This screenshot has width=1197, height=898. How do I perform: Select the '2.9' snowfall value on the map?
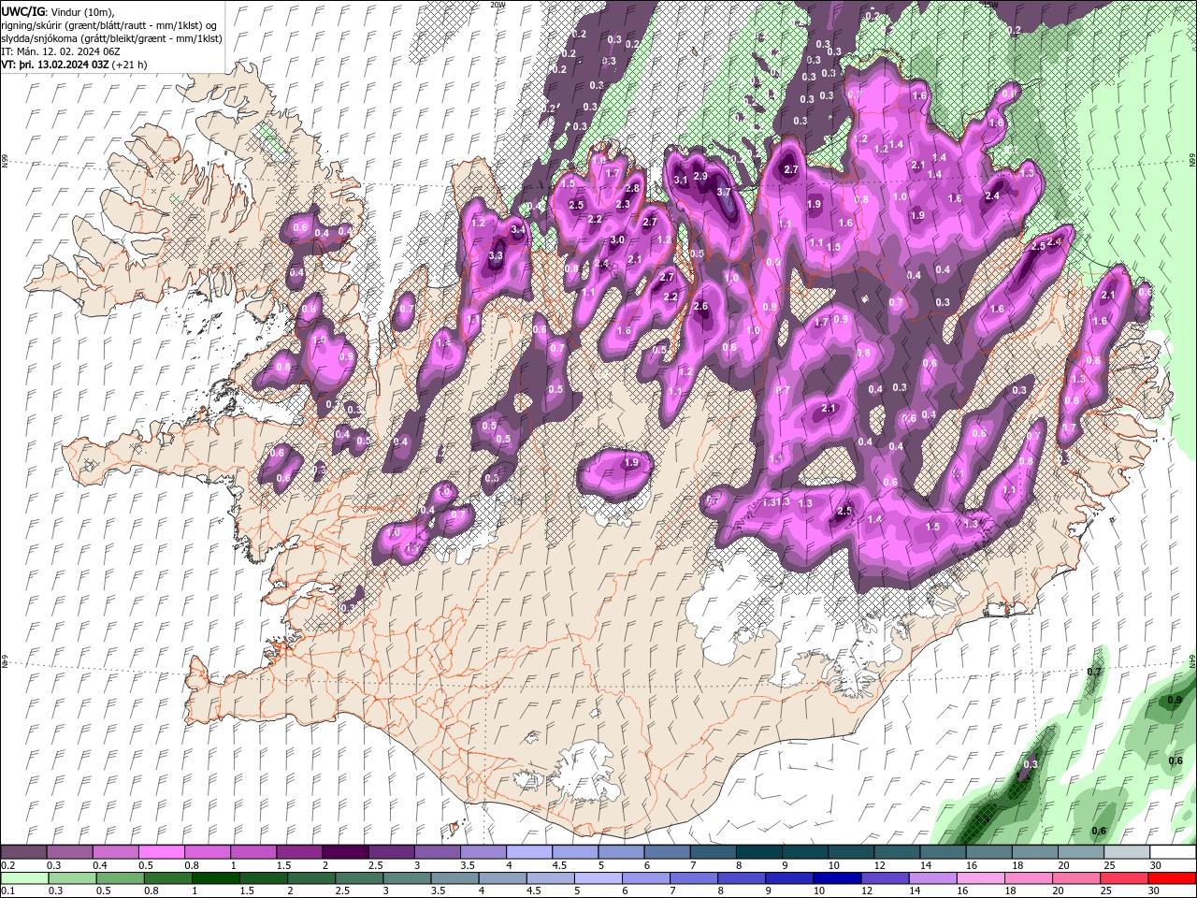point(700,177)
